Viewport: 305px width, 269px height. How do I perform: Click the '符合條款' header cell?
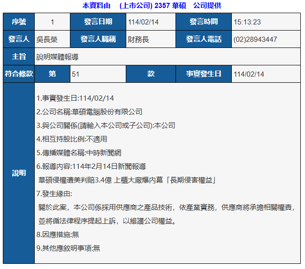tap(19, 74)
